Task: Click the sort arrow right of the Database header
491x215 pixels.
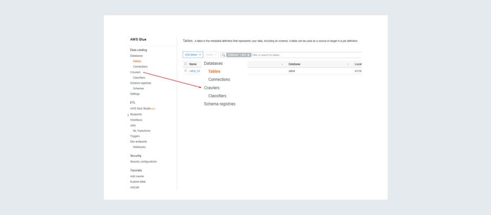Action: pos(348,64)
